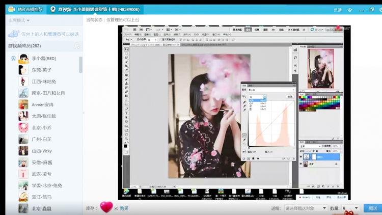Toggle lock image pixels brush icon

click(310, 151)
